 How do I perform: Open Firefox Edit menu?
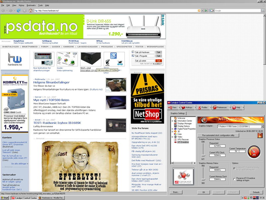pos(8,5)
